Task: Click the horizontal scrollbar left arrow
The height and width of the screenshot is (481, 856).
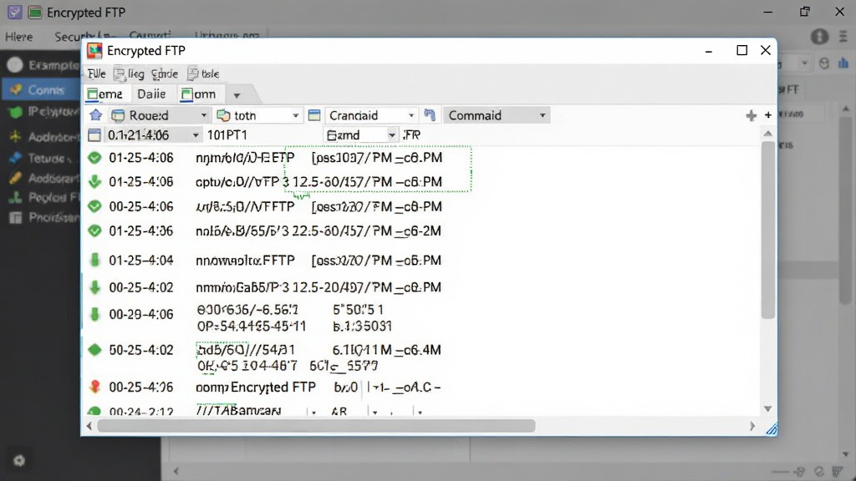Action: 89,426
